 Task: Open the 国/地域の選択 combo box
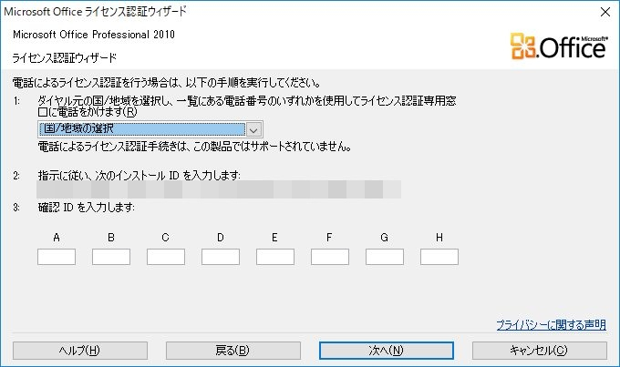[141, 129]
